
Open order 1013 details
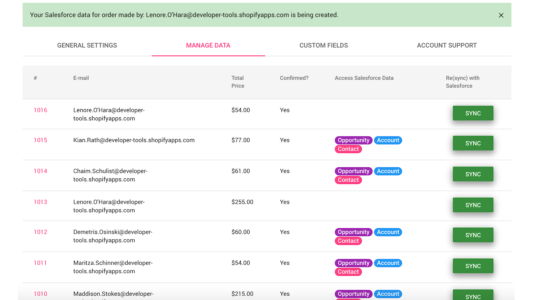coord(40,202)
